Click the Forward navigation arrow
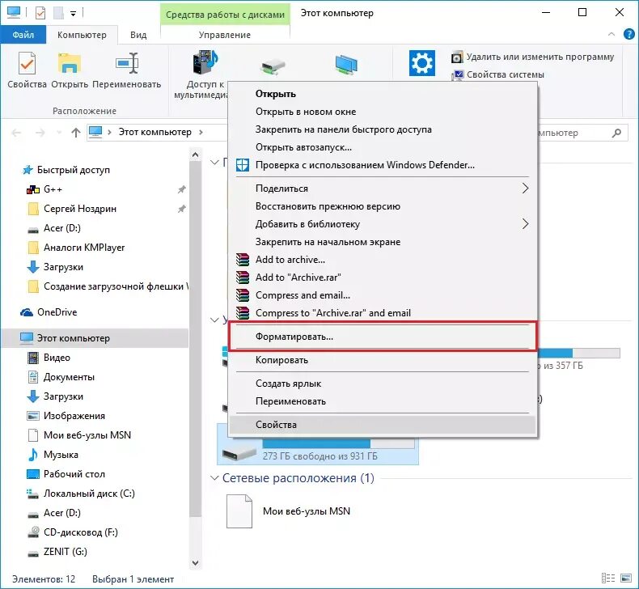 (40, 133)
